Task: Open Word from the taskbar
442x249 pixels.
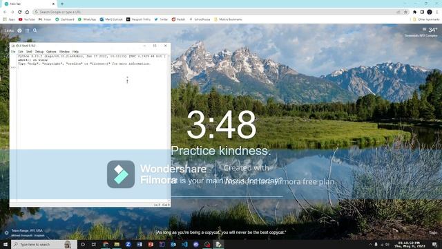Action: [x=140, y=244]
